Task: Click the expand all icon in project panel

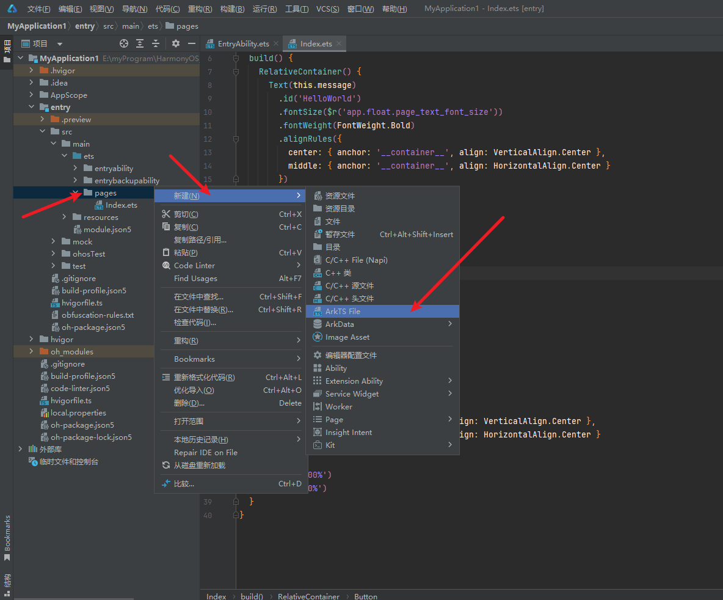Action: point(140,43)
